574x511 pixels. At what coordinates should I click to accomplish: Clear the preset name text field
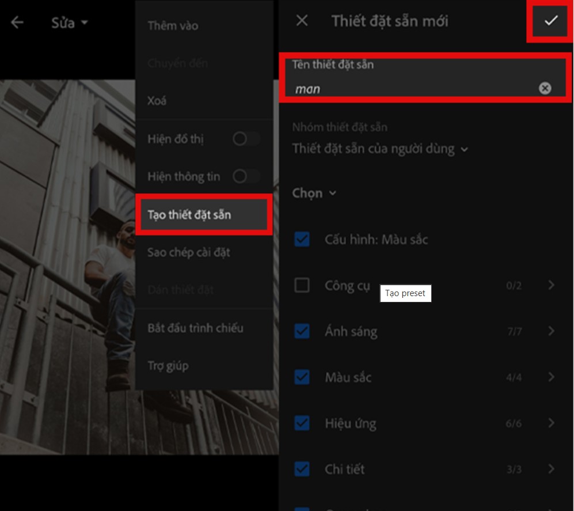point(545,88)
